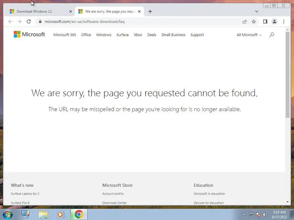The height and width of the screenshot is (220, 294).
Task: Open the Action Center flag icon
Action: click(x=258, y=215)
